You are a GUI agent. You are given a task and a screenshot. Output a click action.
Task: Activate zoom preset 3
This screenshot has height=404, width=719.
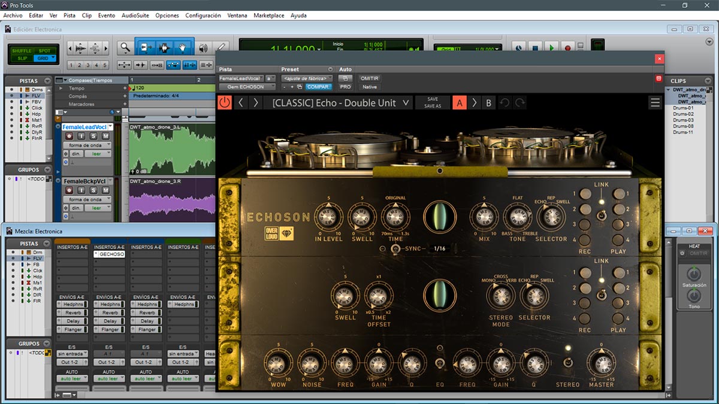coord(88,65)
